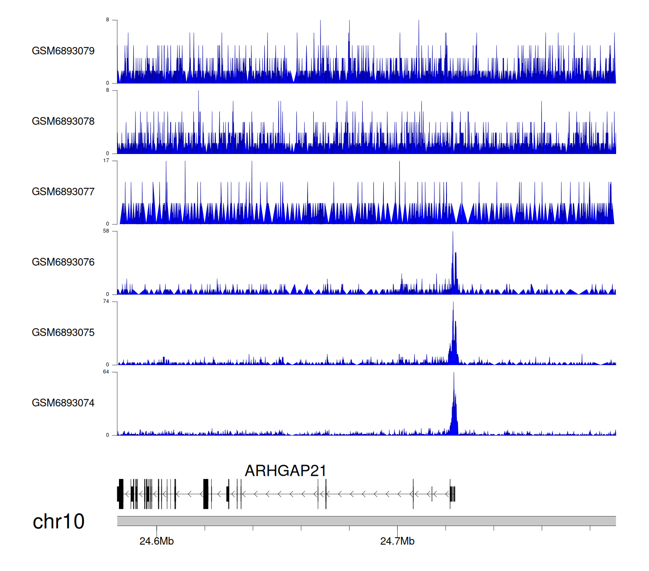Click the y-axis maximum value 58
This screenshot has width=649, height=571.
[106, 231]
